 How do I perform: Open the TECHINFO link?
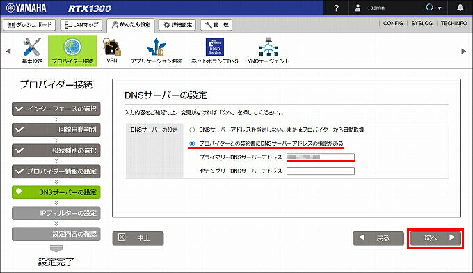point(454,23)
